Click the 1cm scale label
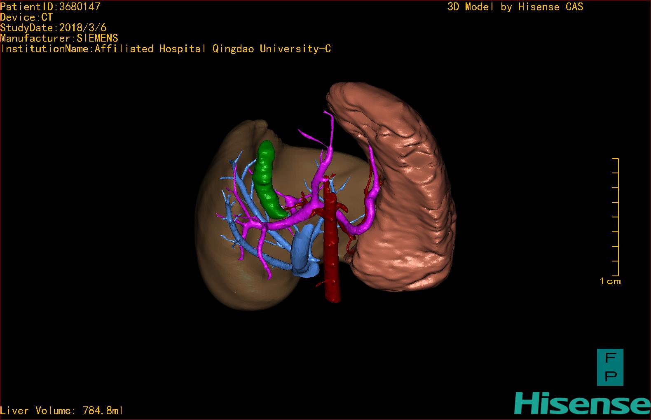The width and height of the screenshot is (651, 420). (x=610, y=282)
